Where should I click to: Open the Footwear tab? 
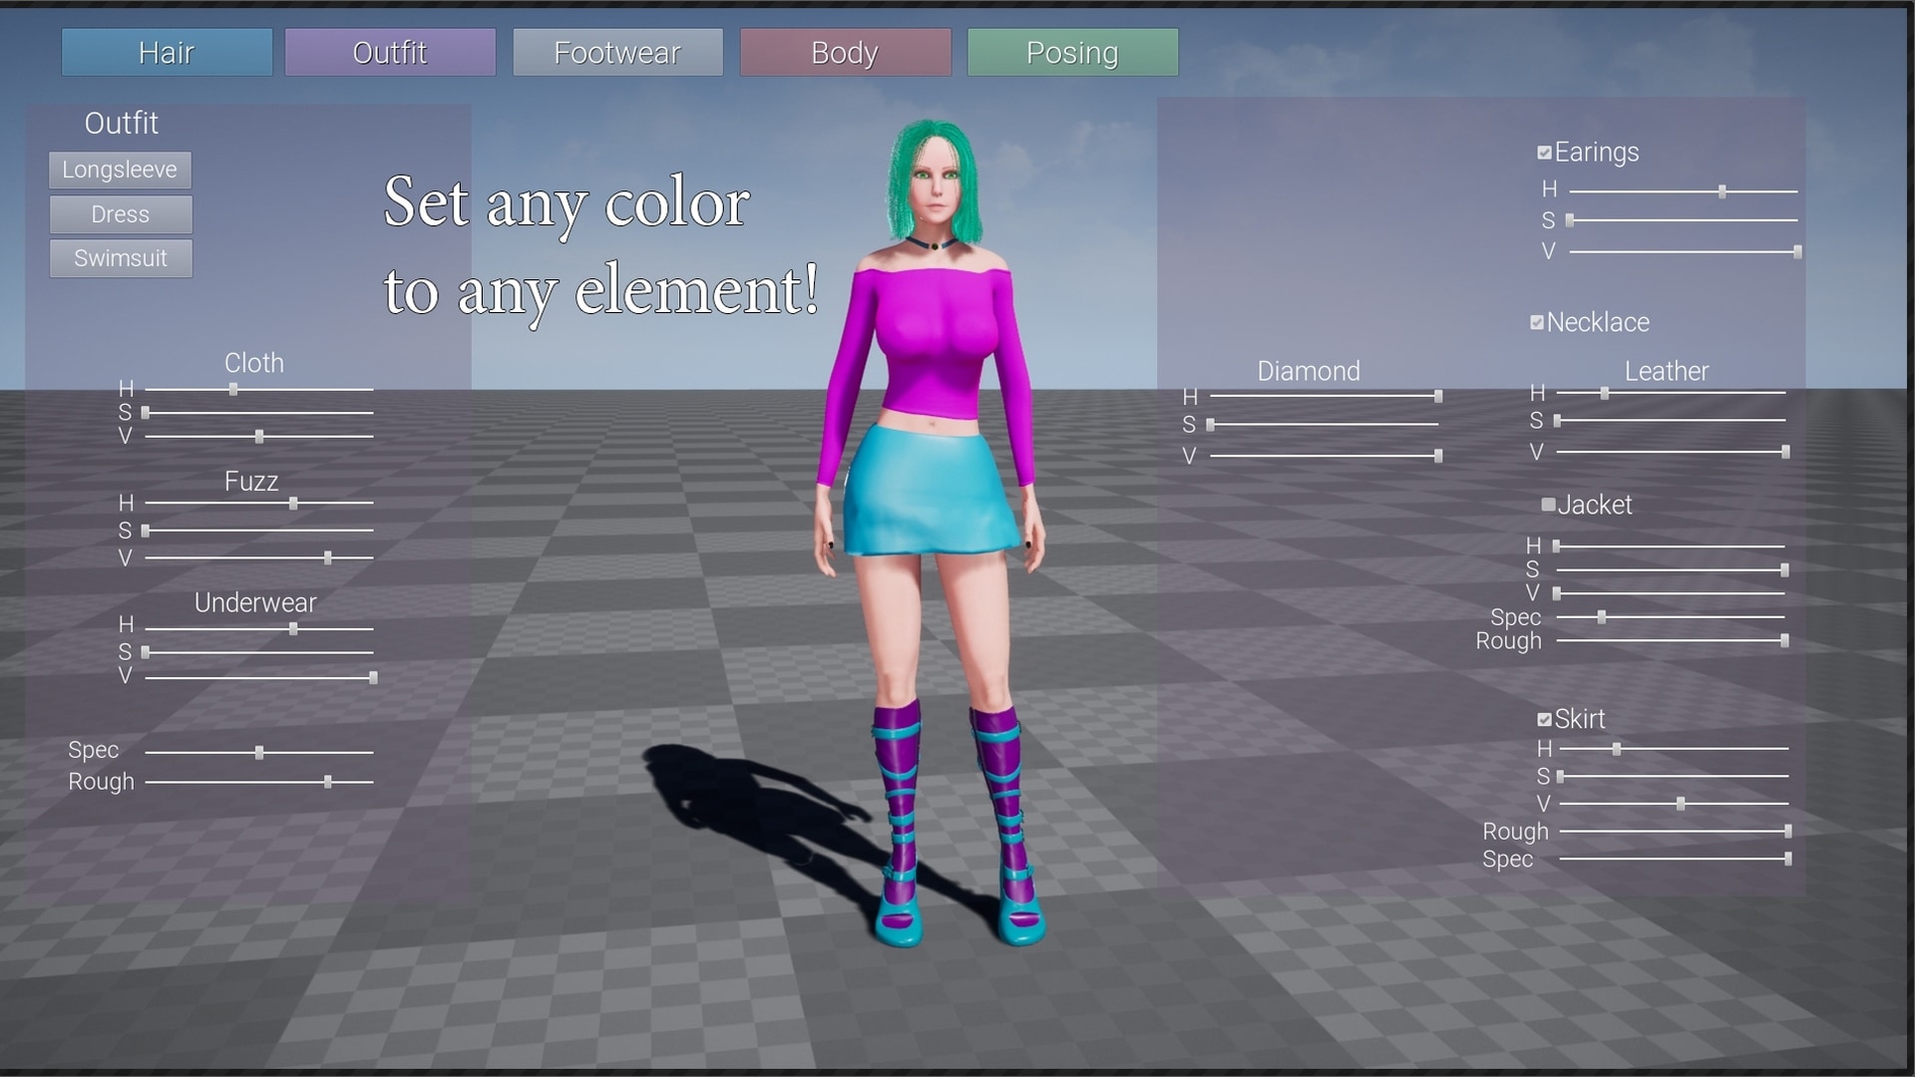point(617,52)
